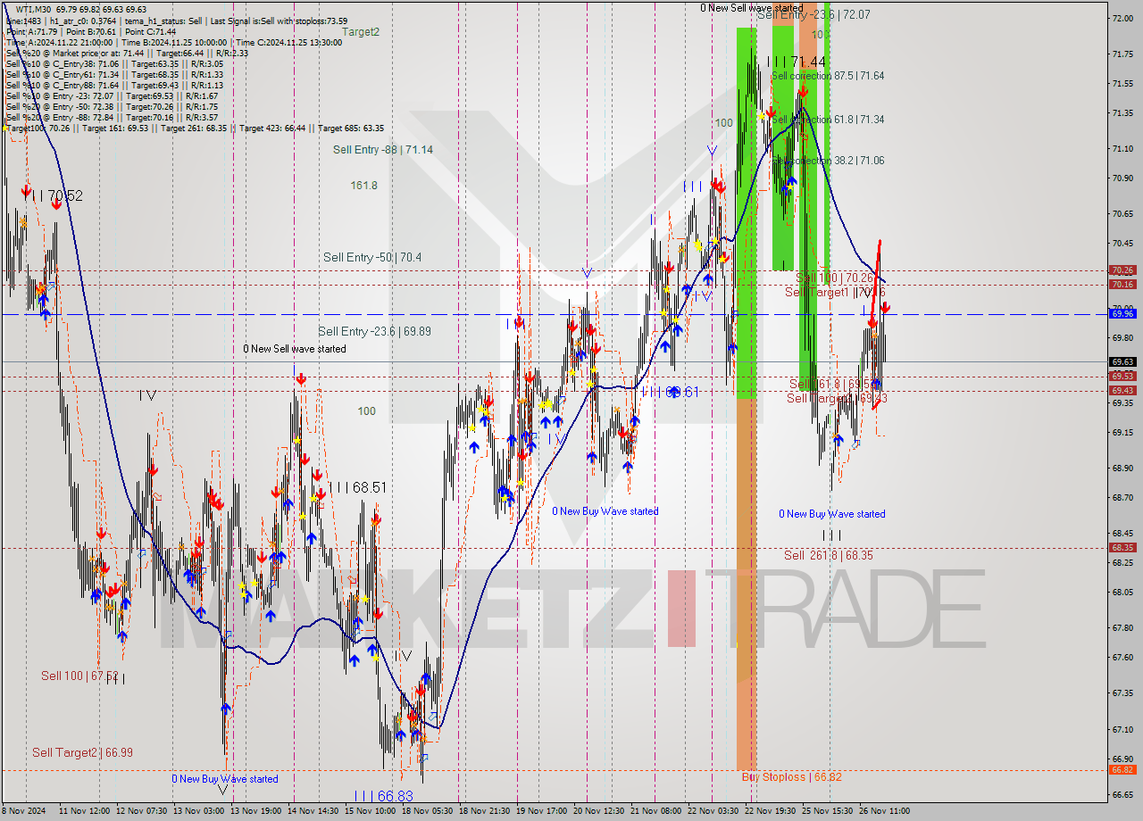Click the 'Sell Entry -23.6 | 72.07' label
1143x821 pixels.
pyautogui.click(x=813, y=15)
